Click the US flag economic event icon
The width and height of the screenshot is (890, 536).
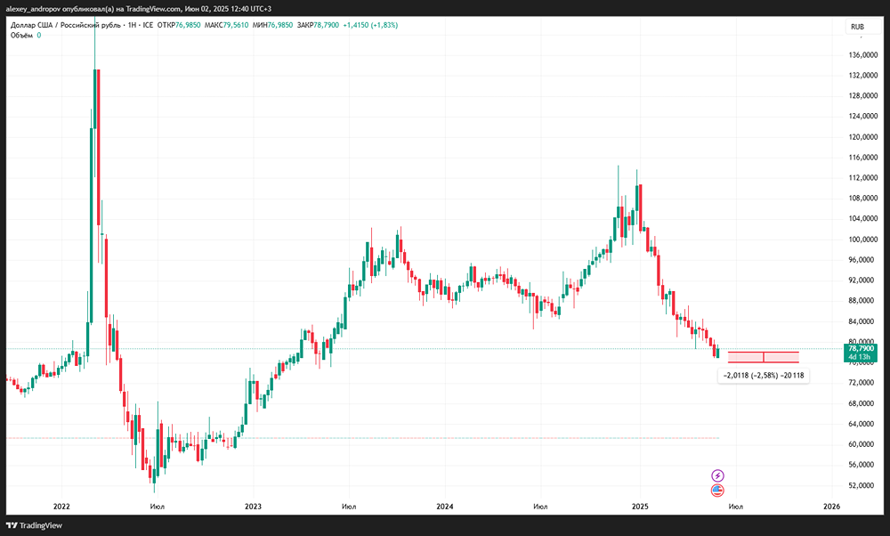(x=717, y=491)
